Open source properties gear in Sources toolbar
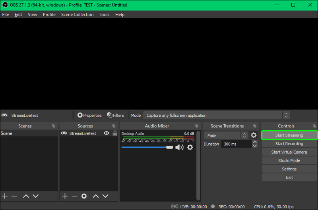Viewport: 318px width, 210px height. click(x=84, y=196)
